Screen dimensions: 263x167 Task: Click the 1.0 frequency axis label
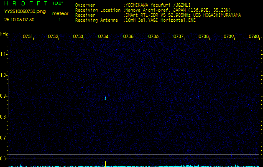(x=4, y=76)
